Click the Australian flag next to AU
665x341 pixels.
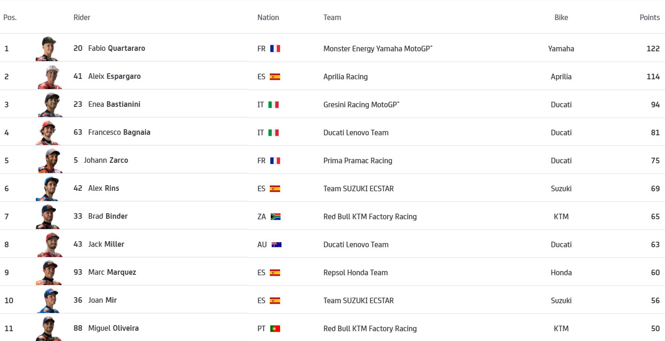coord(276,244)
